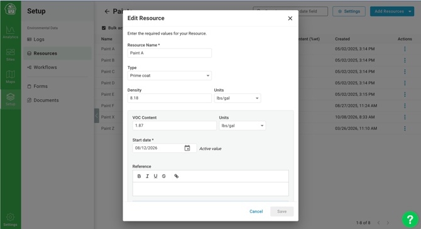The width and height of the screenshot is (421, 229).
Task: Open actions menu for Paint A row
Action: tap(405, 49)
